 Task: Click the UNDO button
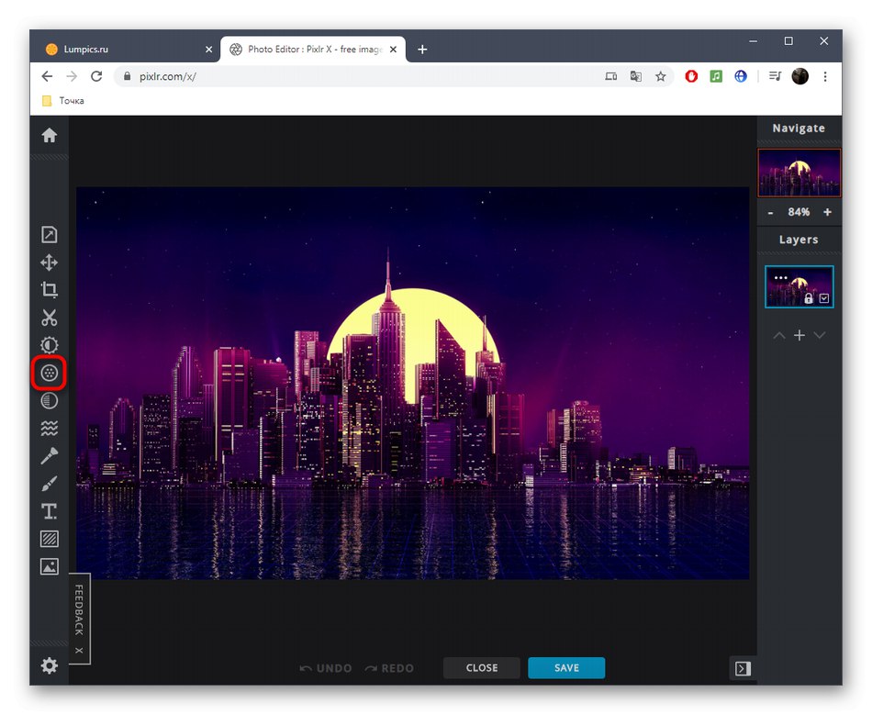click(326, 668)
